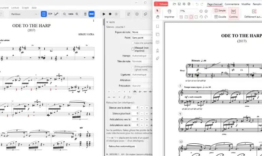Collapse the NOTE section triangle
The height and width of the screenshot is (156, 262).
coord(107,22)
